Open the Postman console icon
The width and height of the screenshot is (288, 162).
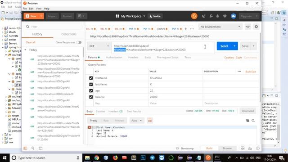40,148
